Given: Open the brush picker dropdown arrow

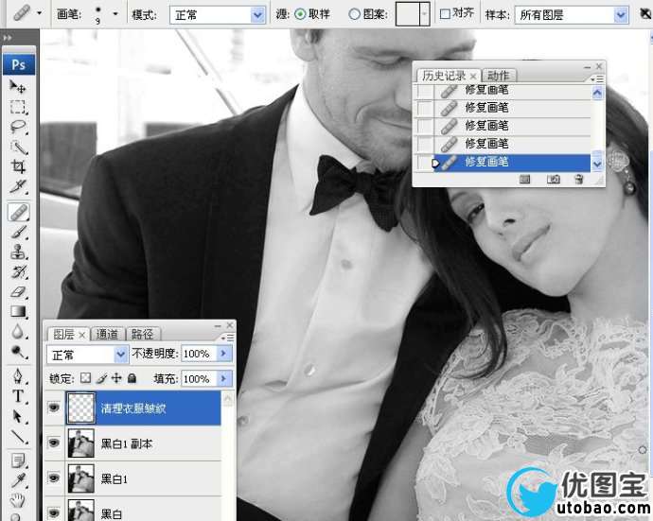Looking at the screenshot, I should point(115,14).
